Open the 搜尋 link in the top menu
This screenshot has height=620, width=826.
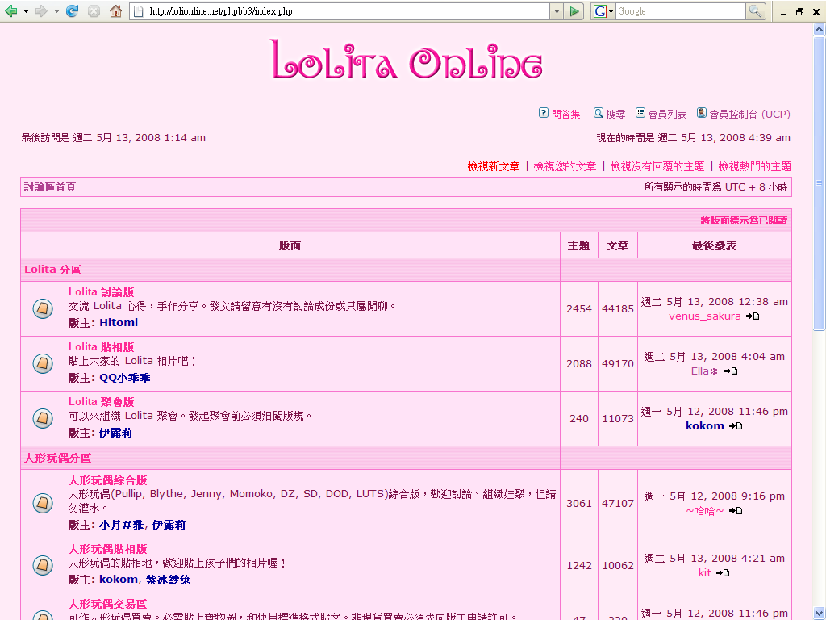click(615, 115)
